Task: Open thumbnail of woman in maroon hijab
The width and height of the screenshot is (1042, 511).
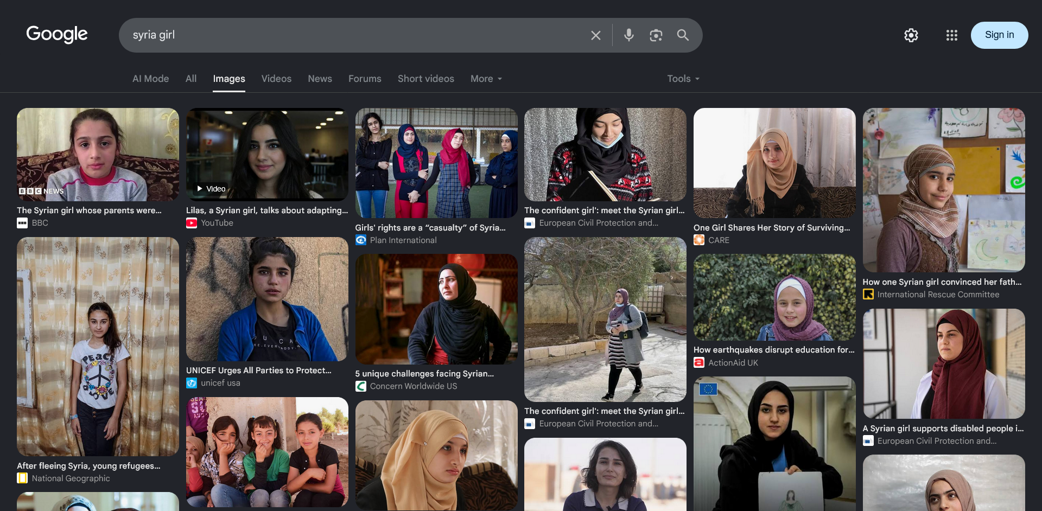Action: [944, 364]
